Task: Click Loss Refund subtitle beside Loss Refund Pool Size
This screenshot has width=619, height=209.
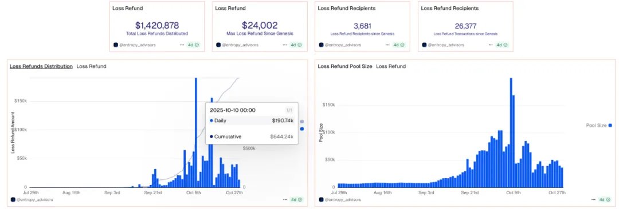Action: coord(391,66)
